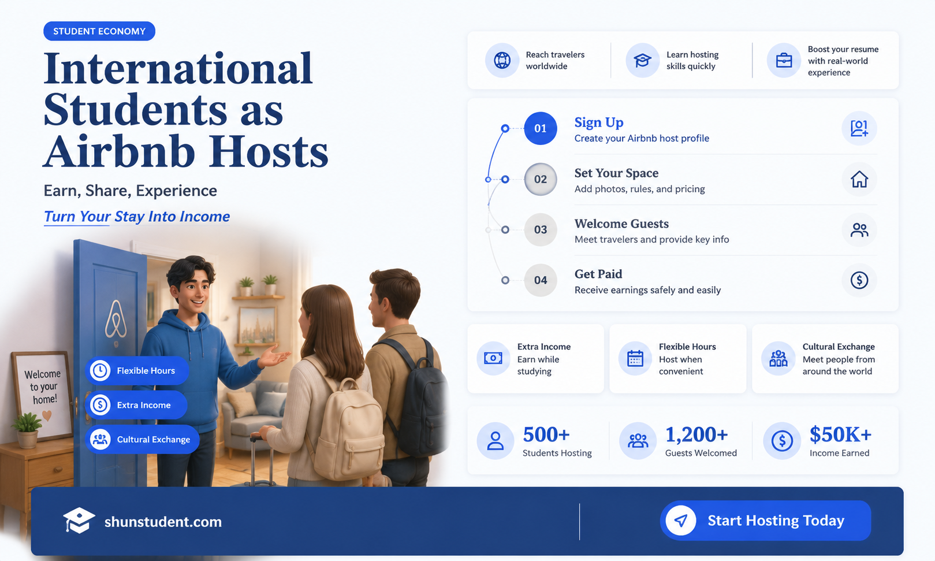This screenshot has height=561, width=935.
Task: Select step number 03 circle
Action: pos(540,230)
